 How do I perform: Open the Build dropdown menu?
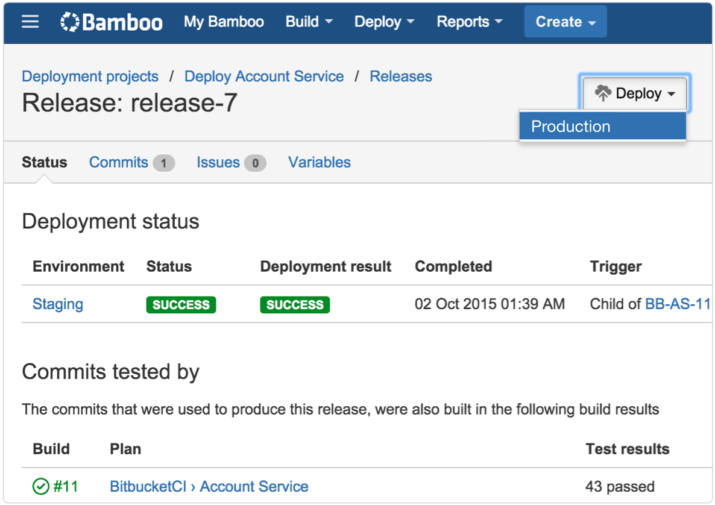(x=309, y=22)
